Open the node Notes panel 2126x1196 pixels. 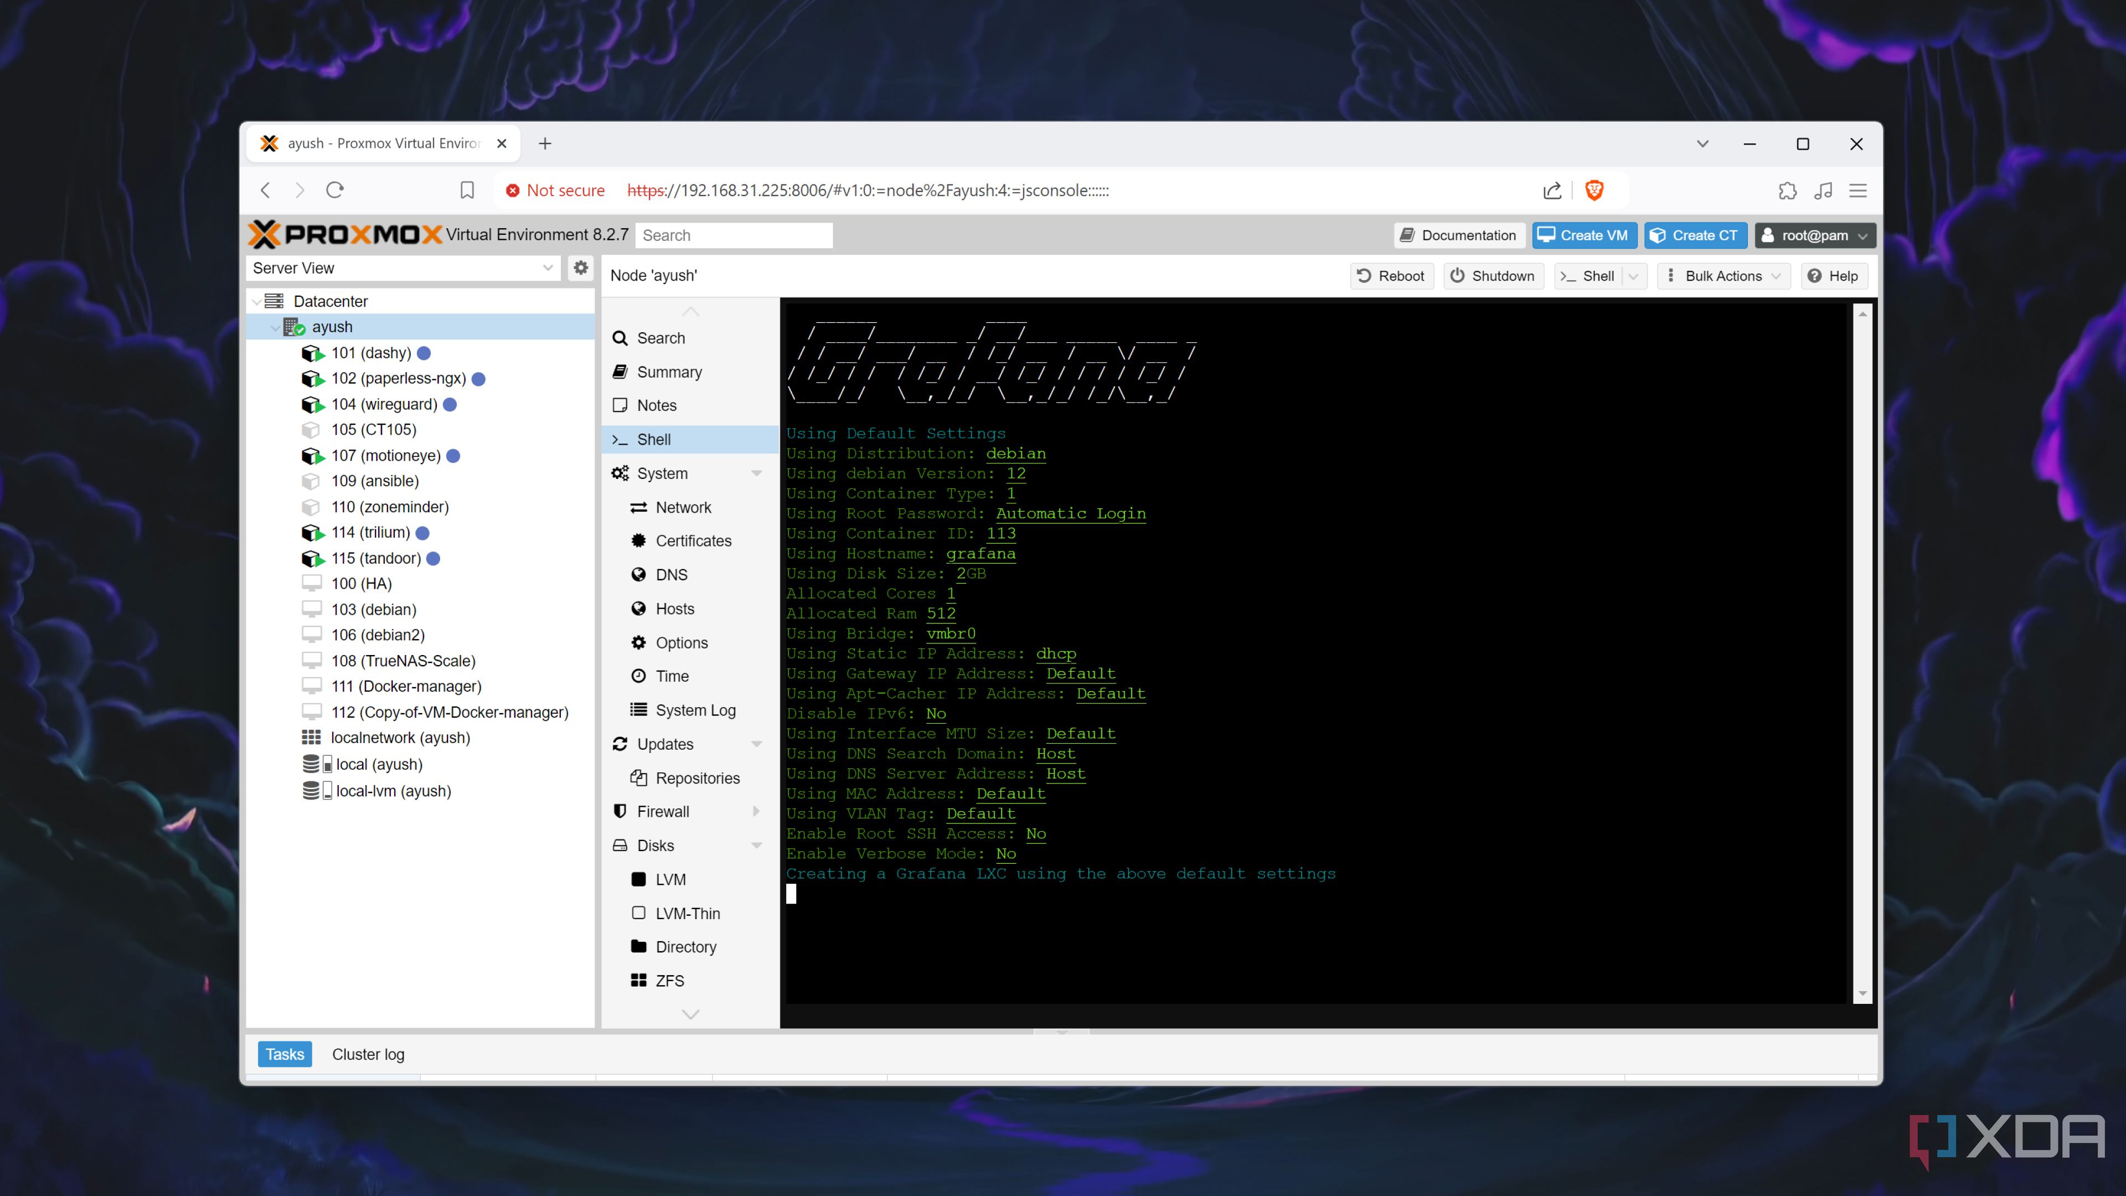click(x=690, y=405)
